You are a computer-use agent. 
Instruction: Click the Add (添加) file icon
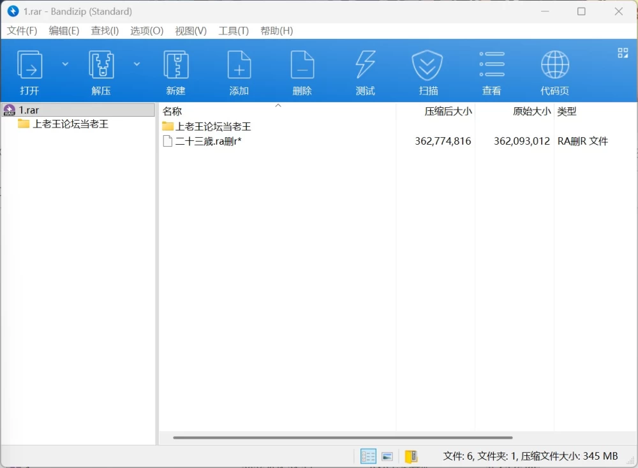(x=239, y=65)
